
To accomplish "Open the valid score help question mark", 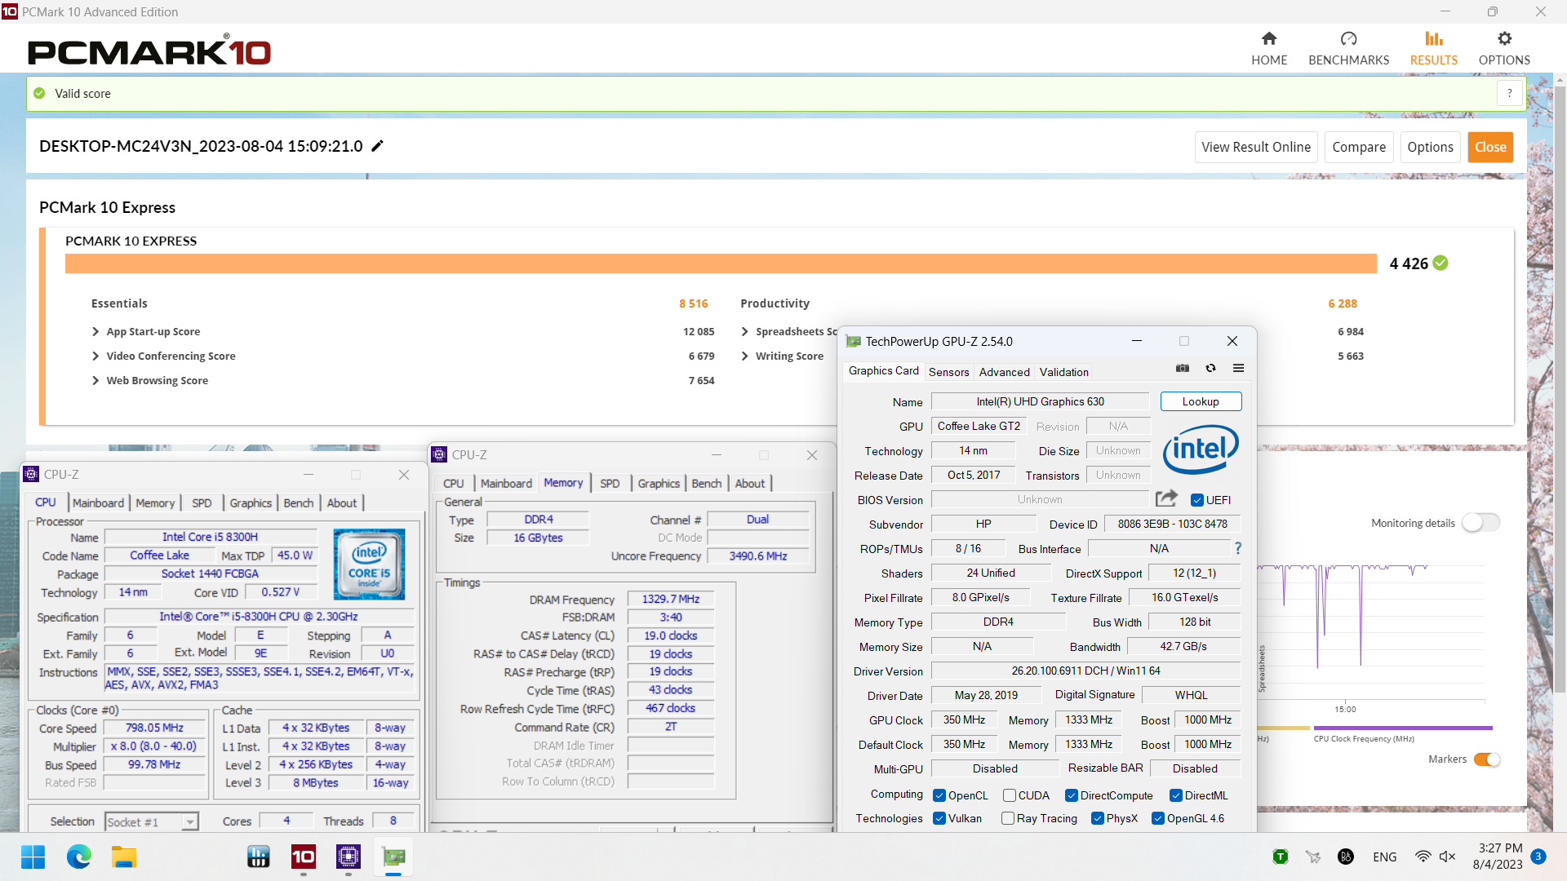I will point(1510,93).
